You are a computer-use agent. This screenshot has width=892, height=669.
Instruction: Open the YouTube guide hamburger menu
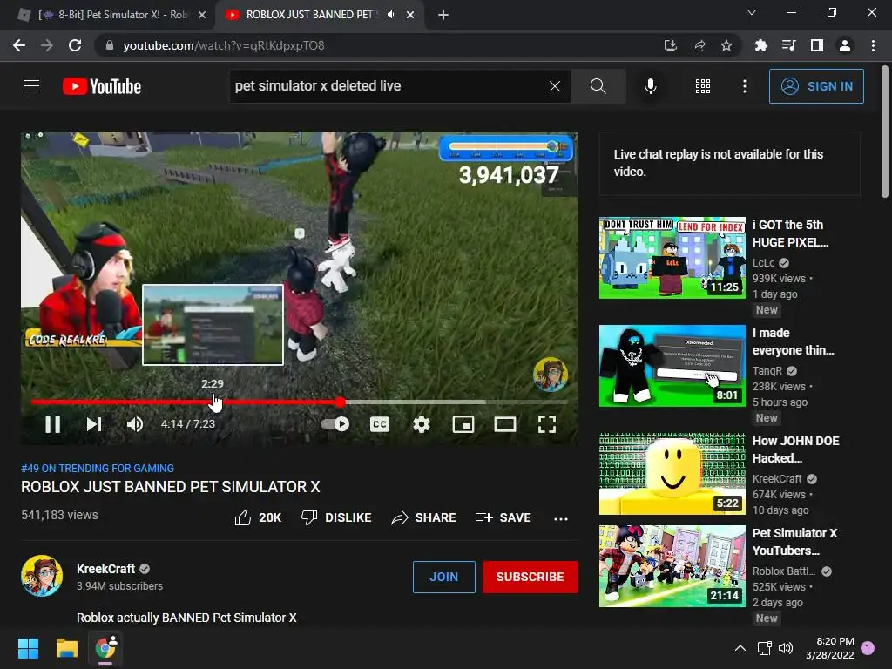click(31, 86)
